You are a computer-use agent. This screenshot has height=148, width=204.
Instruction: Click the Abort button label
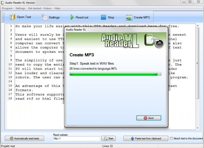point(151,118)
